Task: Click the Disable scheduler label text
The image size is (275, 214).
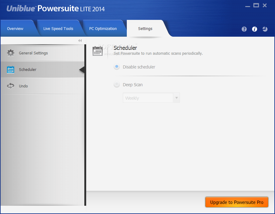Action: 139,67
